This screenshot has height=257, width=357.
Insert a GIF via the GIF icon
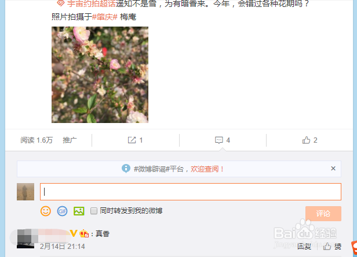(62, 211)
